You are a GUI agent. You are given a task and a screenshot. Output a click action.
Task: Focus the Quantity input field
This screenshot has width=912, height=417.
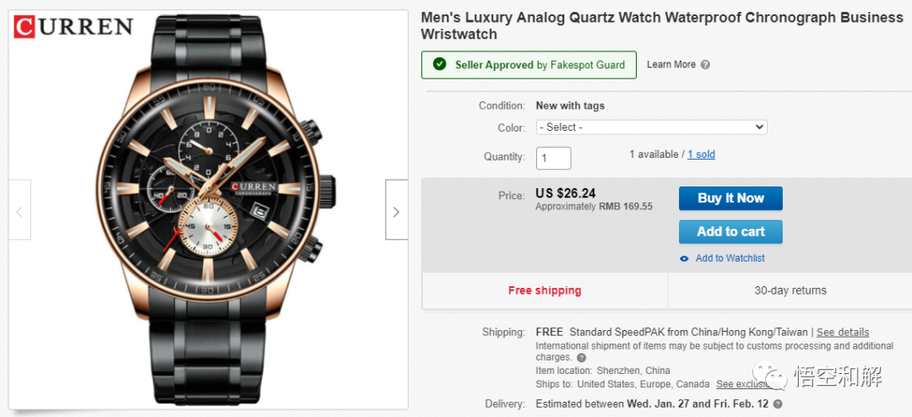[553, 158]
